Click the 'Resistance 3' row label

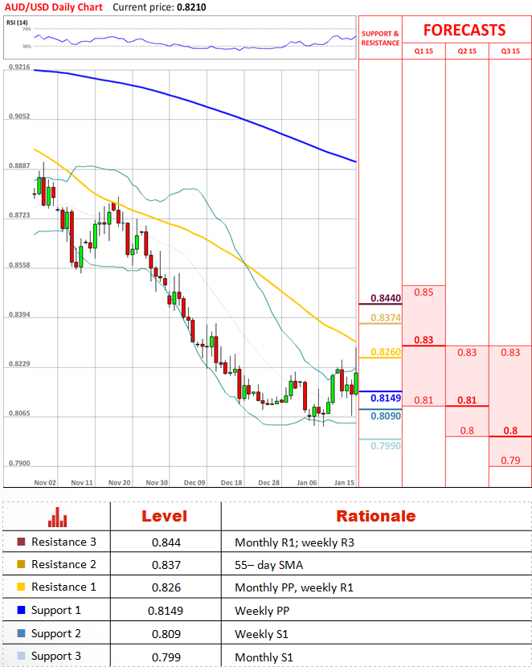[63, 542]
